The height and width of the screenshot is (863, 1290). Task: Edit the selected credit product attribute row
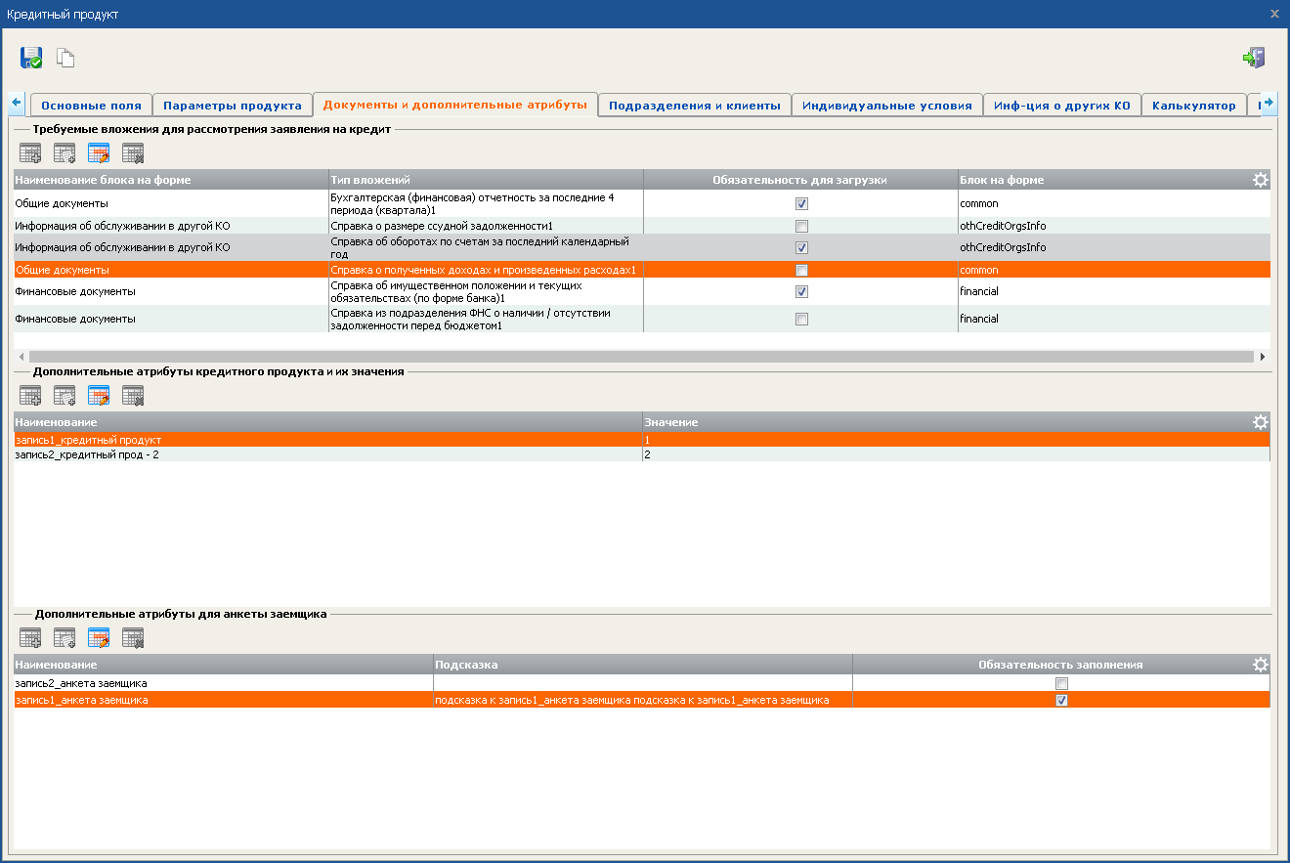point(99,395)
